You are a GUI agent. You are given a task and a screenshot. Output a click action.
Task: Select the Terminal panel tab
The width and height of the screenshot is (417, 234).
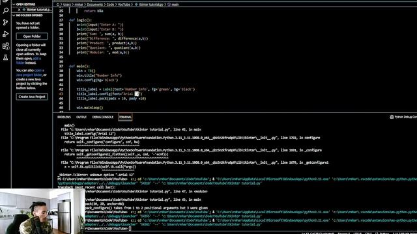point(125,117)
